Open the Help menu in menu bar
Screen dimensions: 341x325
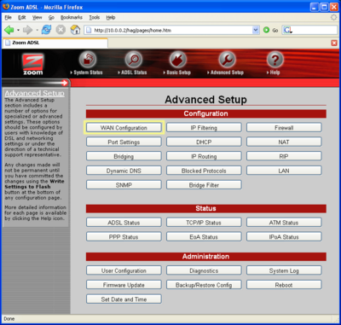(111, 18)
